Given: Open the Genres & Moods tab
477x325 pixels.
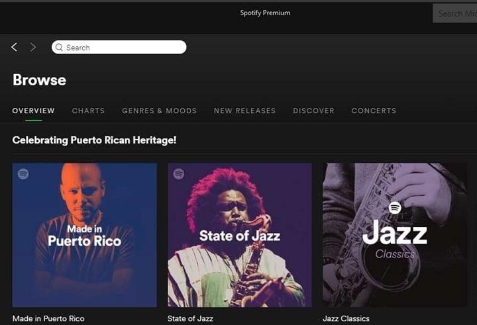Looking at the screenshot, I should pyautogui.click(x=160, y=111).
